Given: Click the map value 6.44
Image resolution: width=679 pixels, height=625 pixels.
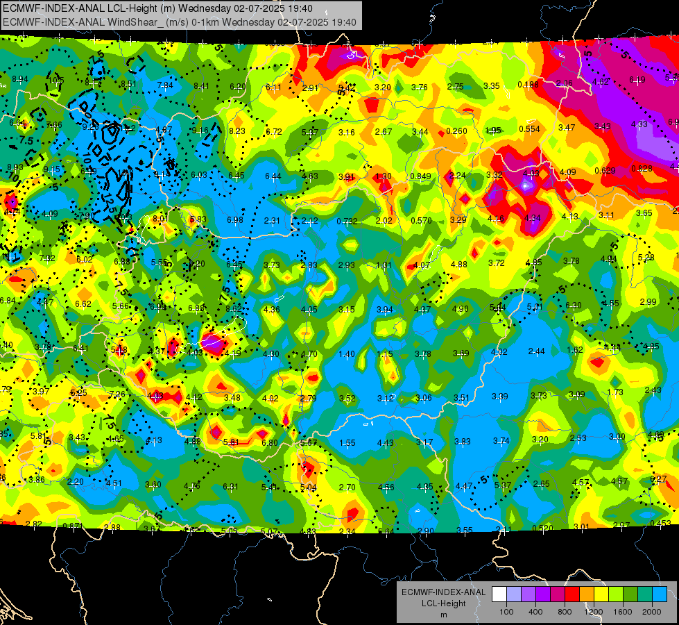Looking at the screenshot, I should (x=273, y=176).
